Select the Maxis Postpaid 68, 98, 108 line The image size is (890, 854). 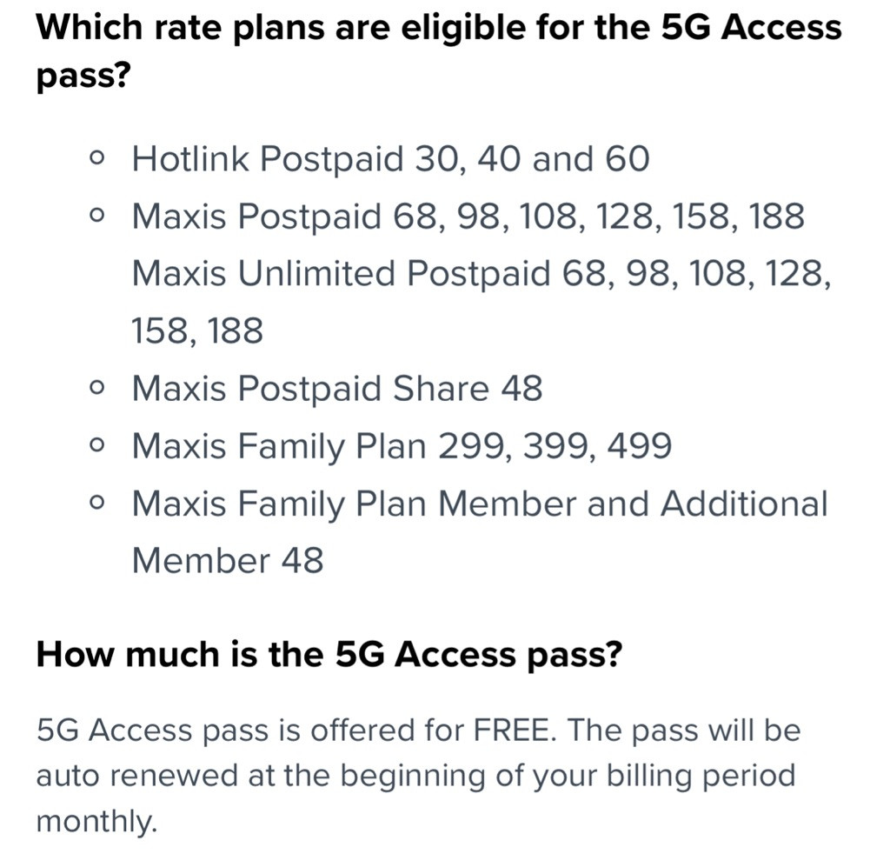pyautogui.click(x=468, y=217)
